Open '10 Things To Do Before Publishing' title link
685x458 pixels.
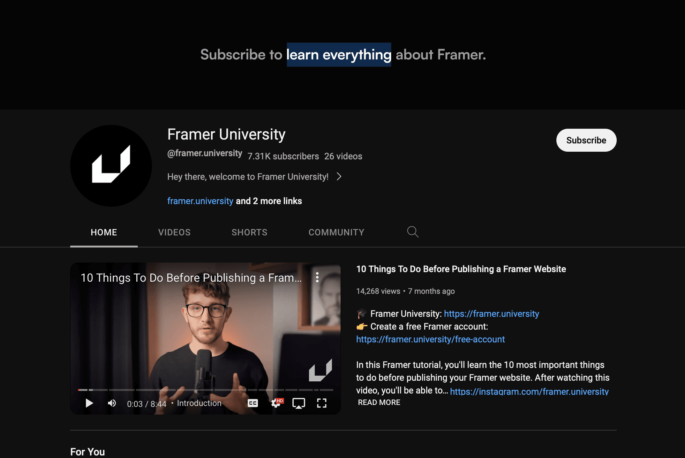point(461,269)
